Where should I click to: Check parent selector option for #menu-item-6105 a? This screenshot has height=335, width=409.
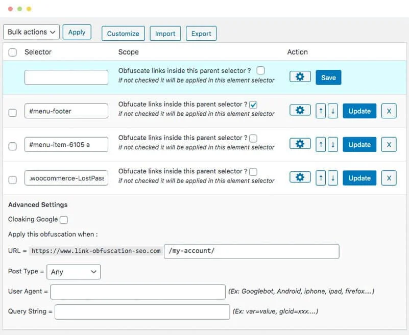[x=253, y=138]
